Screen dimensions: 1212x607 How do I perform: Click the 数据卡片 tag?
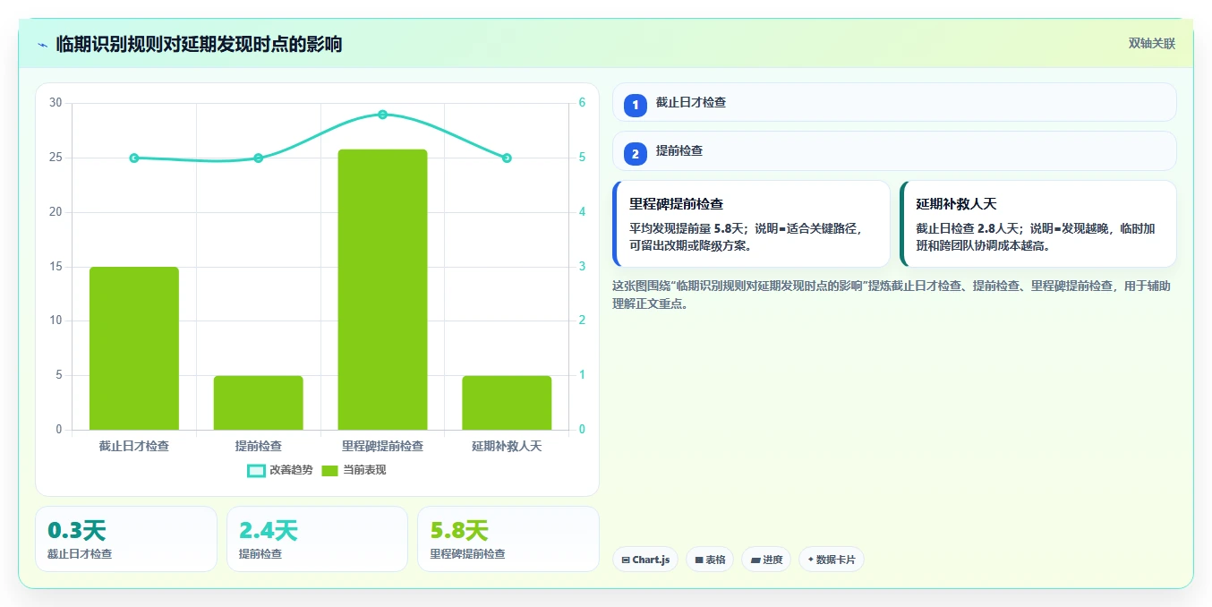click(832, 560)
